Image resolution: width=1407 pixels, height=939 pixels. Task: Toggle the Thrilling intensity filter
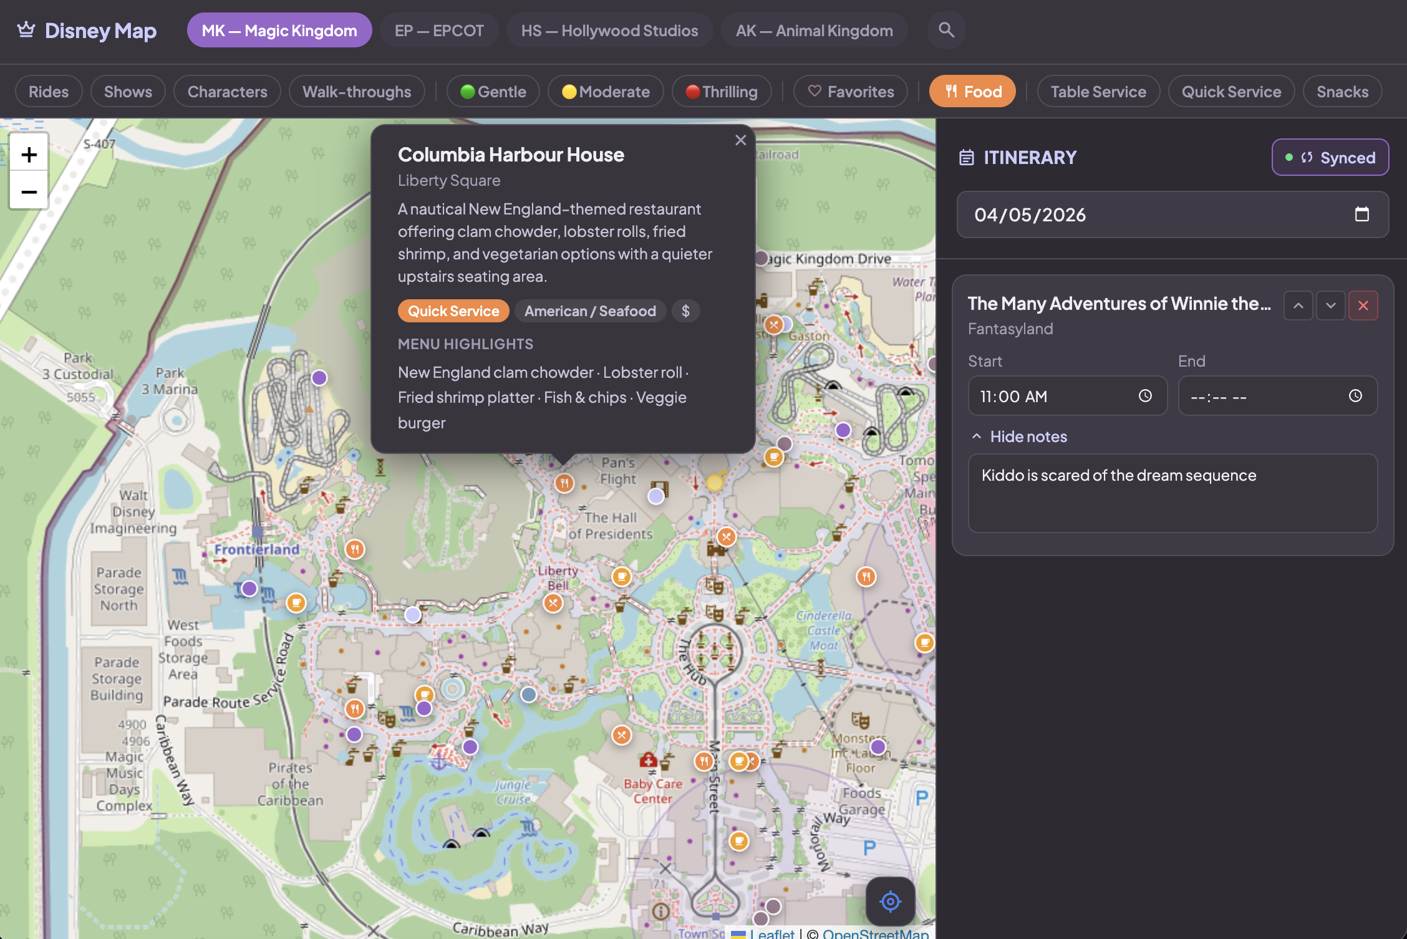click(x=722, y=92)
